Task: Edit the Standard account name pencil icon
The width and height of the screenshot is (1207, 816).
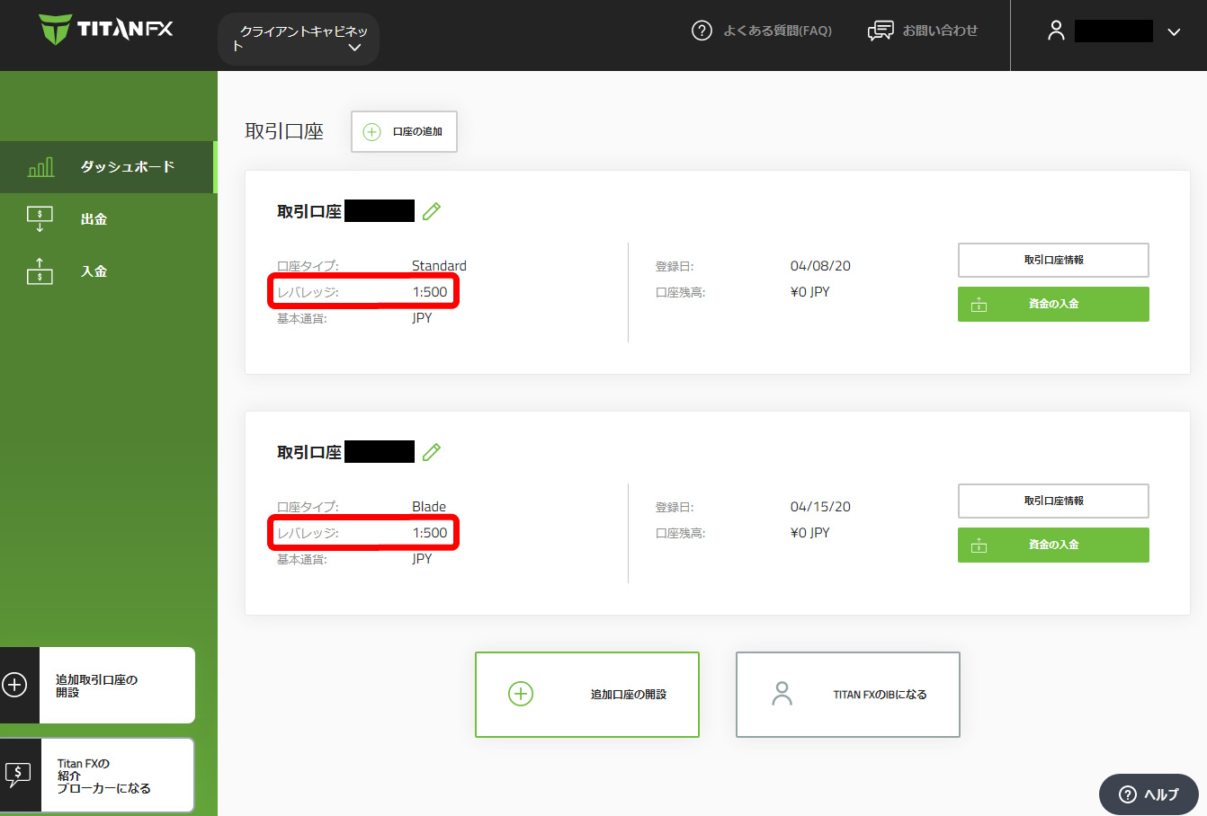Action: tap(432, 211)
